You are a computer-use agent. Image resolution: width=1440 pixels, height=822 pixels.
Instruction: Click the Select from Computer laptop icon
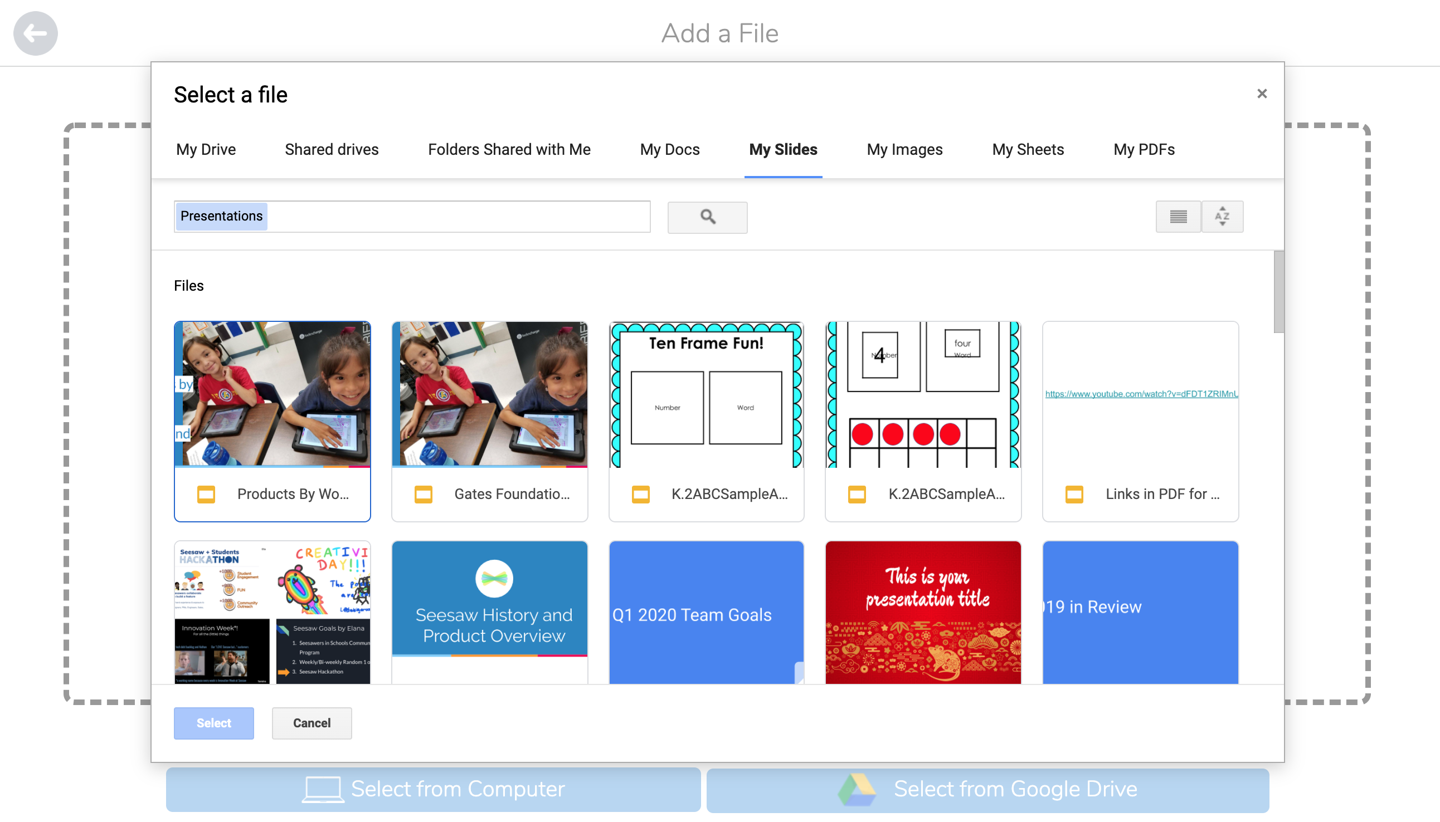323,789
